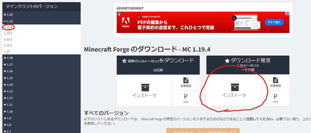Open changelog for latest 45.1.2

(186, 82)
